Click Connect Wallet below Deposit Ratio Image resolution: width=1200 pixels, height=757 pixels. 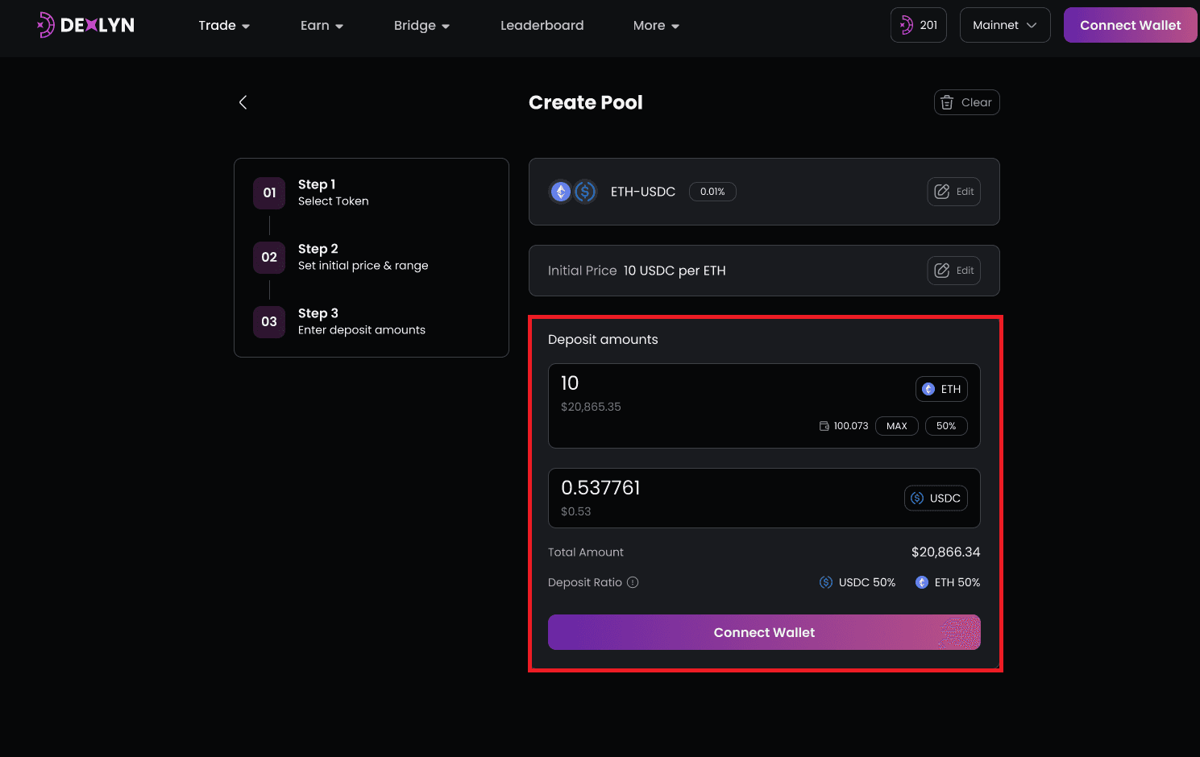763,632
